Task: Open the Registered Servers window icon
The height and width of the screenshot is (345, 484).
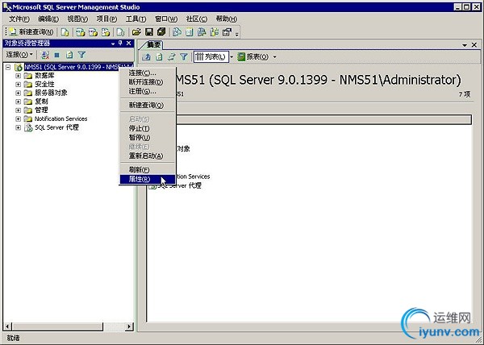Action: click(177, 31)
